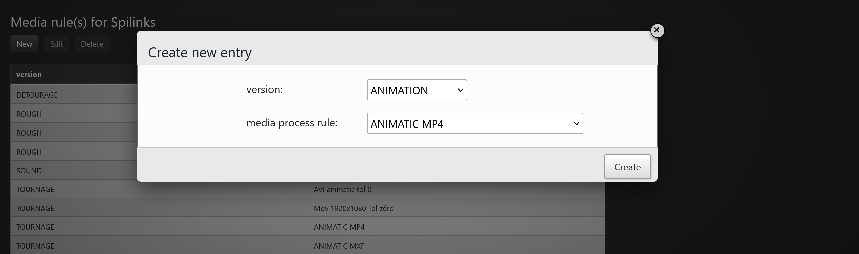This screenshot has height=254, width=859.
Task: Select the DETOURAGE row
Action: click(x=37, y=95)
